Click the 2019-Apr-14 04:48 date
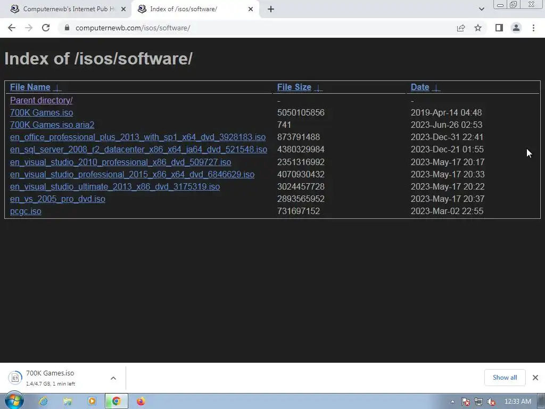Image resolution: width=545 pixels, height=409 pixels. 447,113
